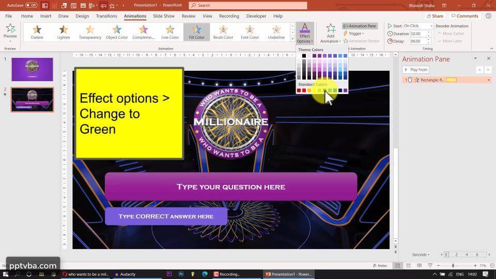Toggle the AutoSave switch

tap(32, 5)
